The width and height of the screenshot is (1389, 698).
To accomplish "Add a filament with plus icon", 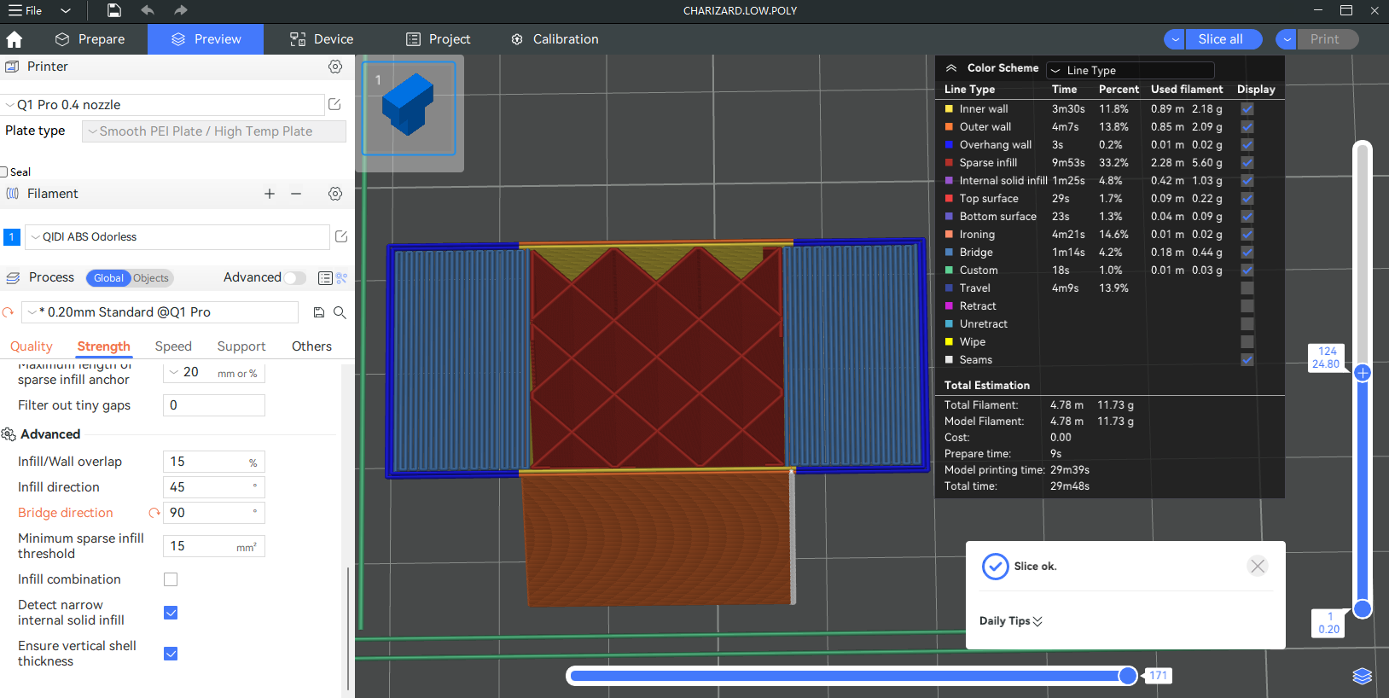I will point(270,194).
